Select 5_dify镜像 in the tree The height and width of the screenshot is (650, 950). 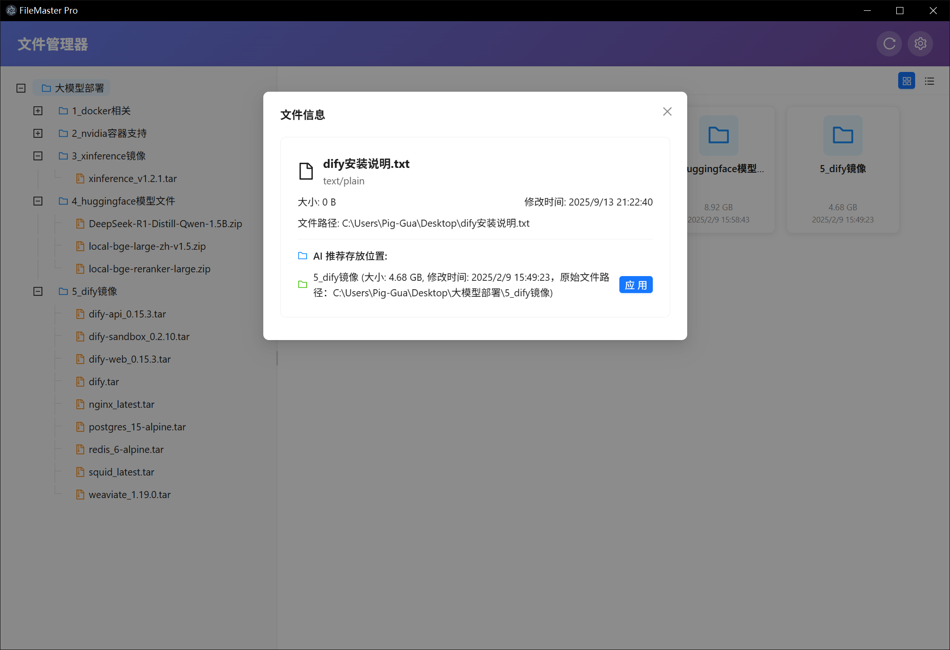(x=88, y=291)
